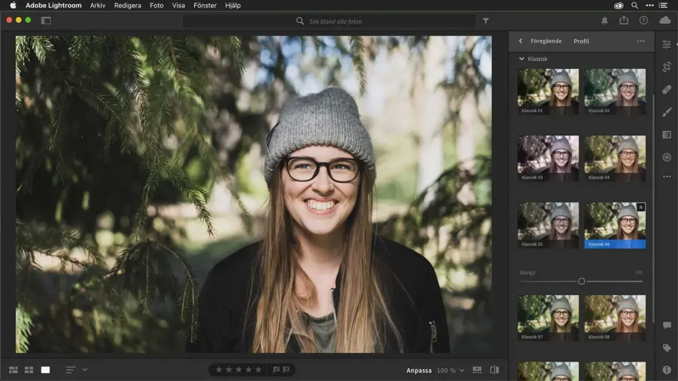Apply the Klassisk 02 profile thumbnail
678x381 pixels.
[615, 91]
